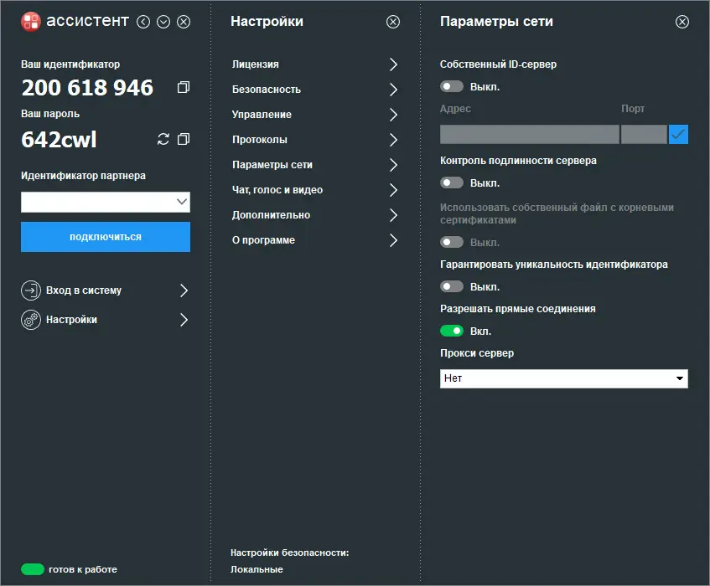Click the server Адрес input field
The width and height of the screenshot is (710, 586).
[x=529, y=134]
